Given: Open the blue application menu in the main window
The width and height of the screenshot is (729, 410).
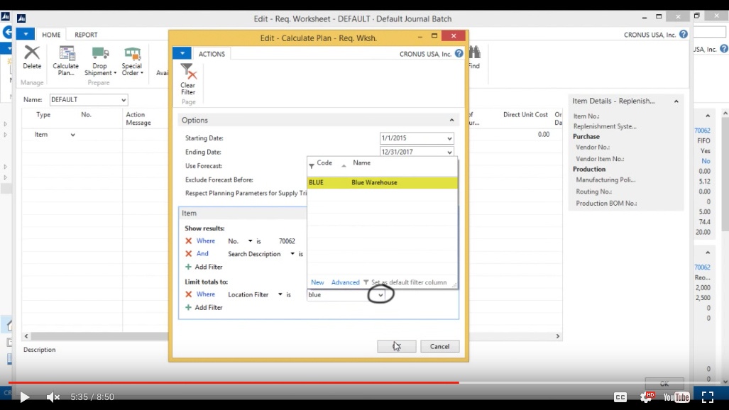Looking at the screenshot, I should pyautogui.click(x=26, y=34).
